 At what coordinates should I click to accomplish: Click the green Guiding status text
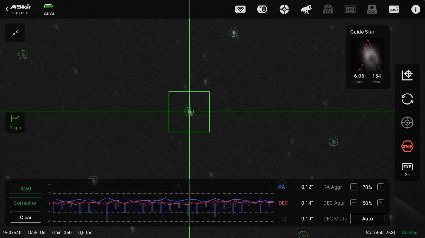pos(409,233)
